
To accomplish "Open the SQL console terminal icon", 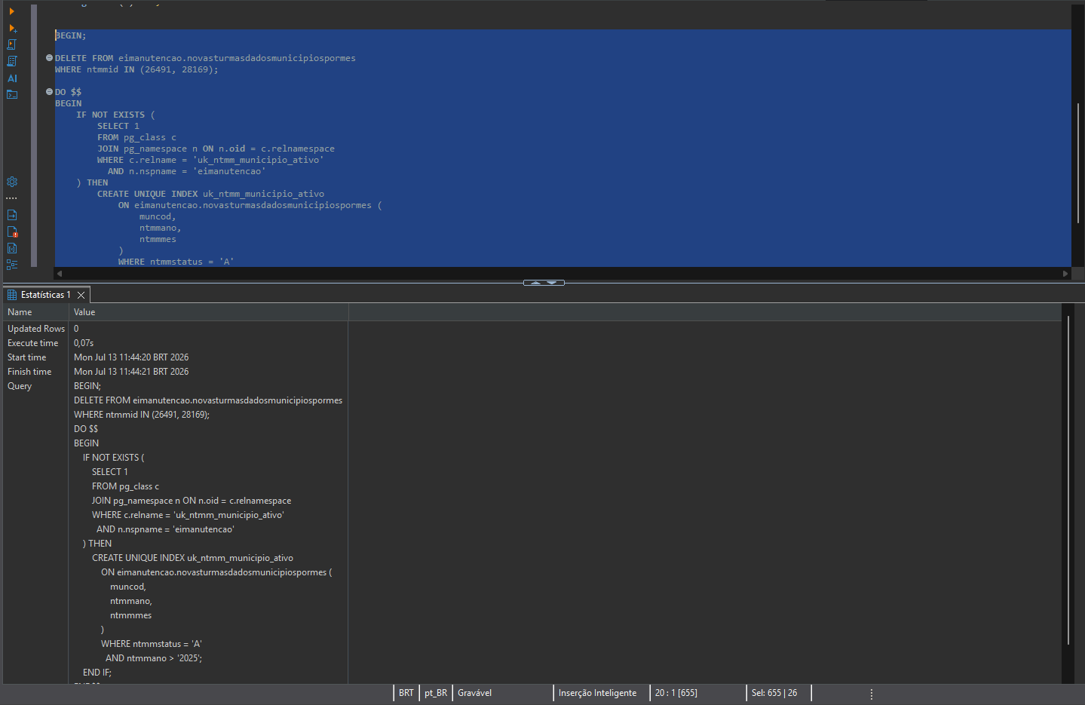I will coord(12,94).
